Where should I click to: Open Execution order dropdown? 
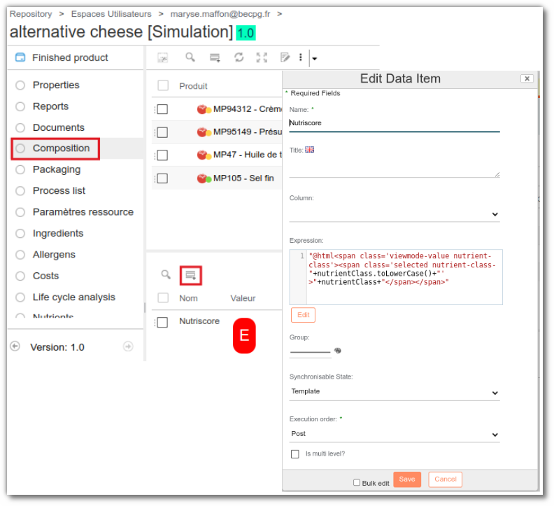point(395,434)
